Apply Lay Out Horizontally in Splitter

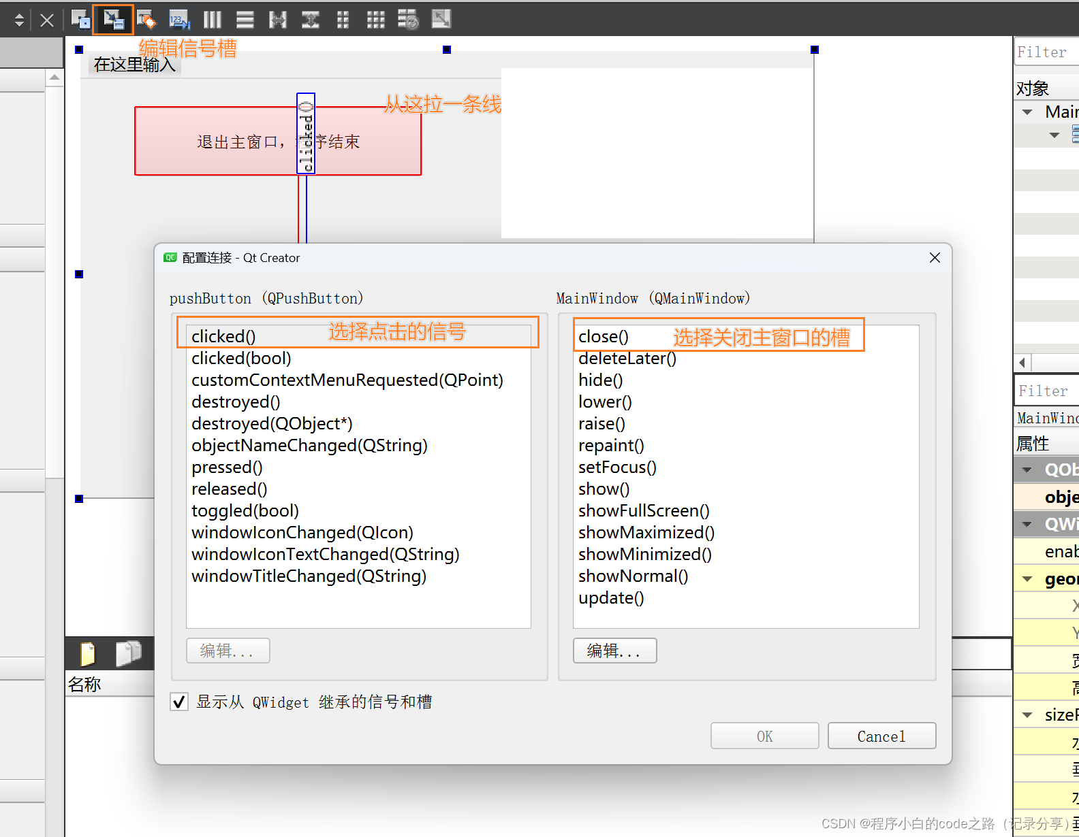pos(278,20)
